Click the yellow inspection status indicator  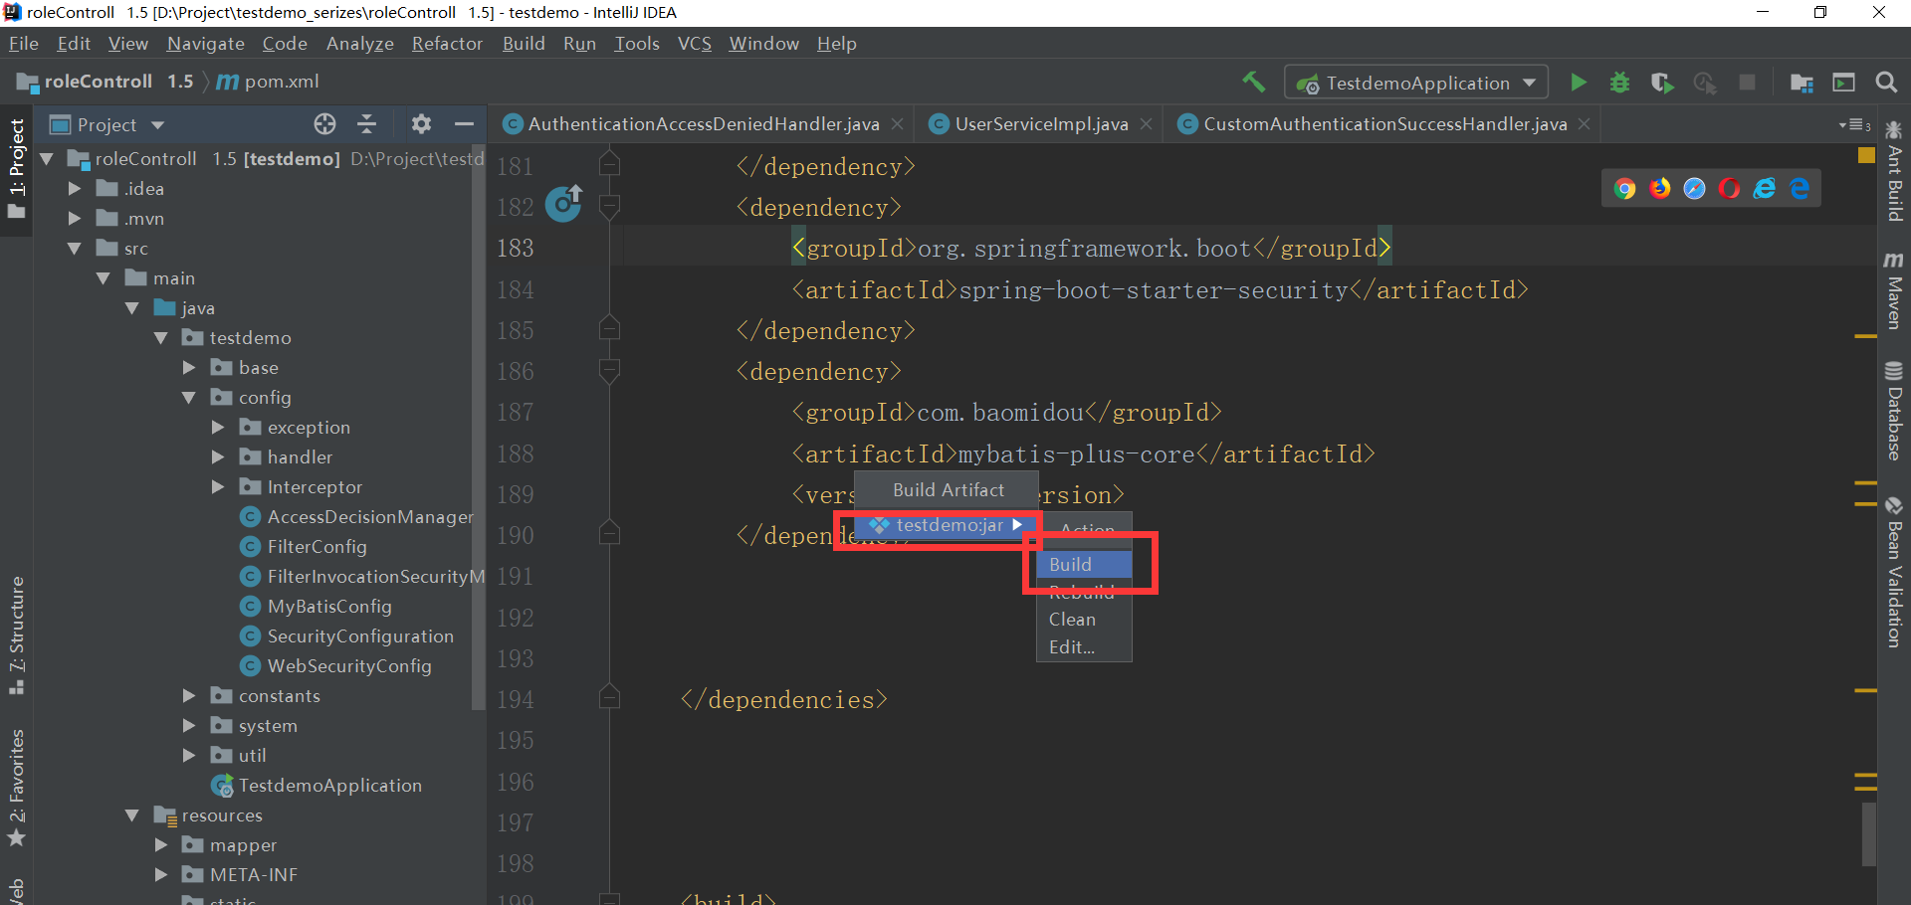(1866, 155)
